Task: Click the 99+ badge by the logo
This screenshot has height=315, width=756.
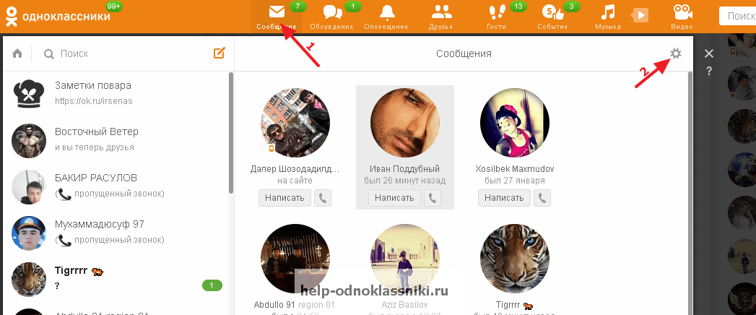Action: pyautogui.click(x=114, y=7)
